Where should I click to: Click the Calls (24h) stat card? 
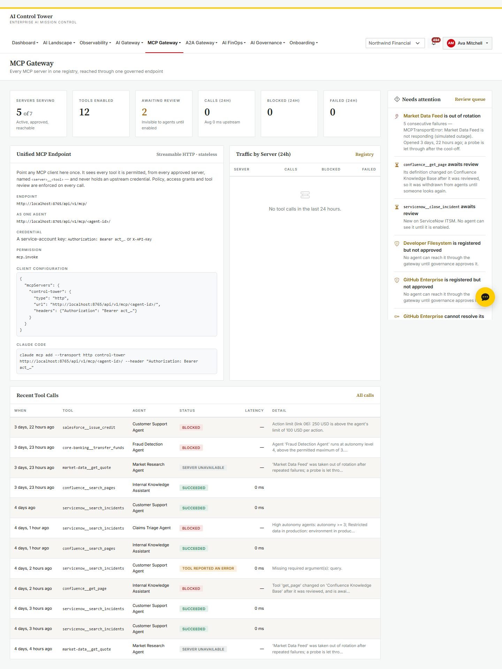227,114
